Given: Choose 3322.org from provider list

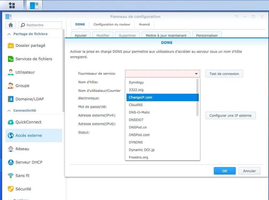Looking at the screenshot, I should click(162, 90).
